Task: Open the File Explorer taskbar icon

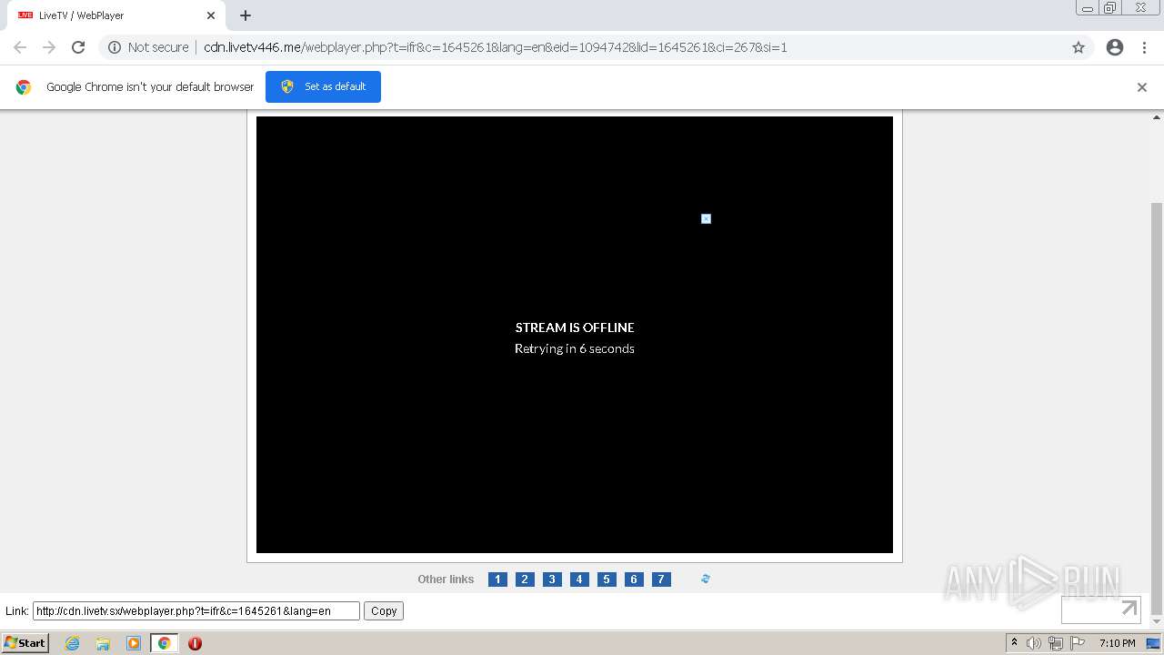Action: click(103, 643)
